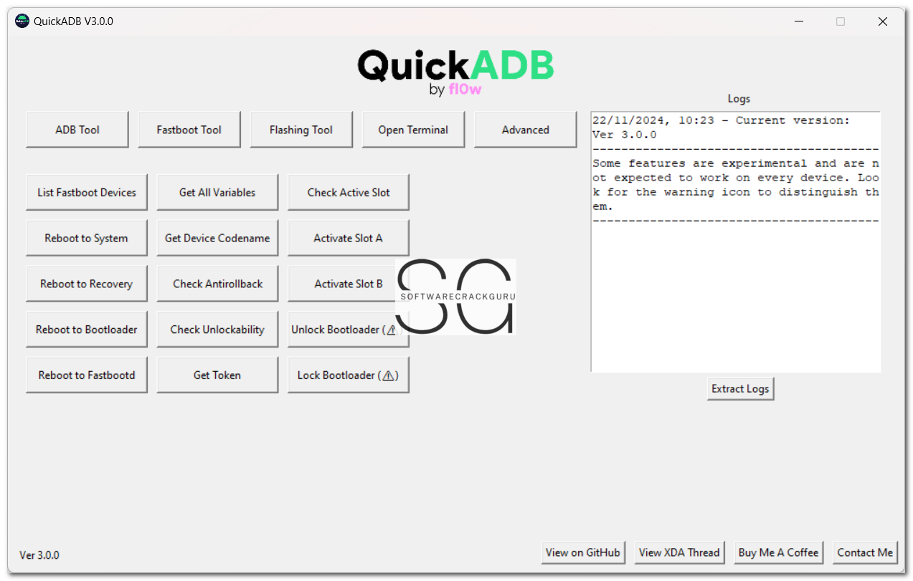Click the QuickADB logo header
The height and width of the screenshot is (581, 913).
coord(456,72)
